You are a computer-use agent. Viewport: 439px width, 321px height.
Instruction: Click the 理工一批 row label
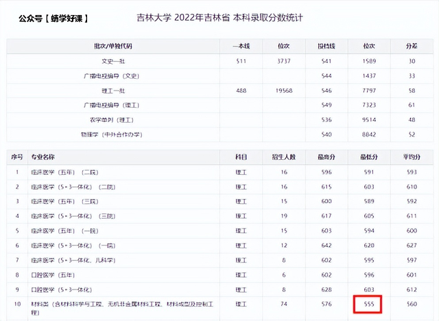coord(113,91)
